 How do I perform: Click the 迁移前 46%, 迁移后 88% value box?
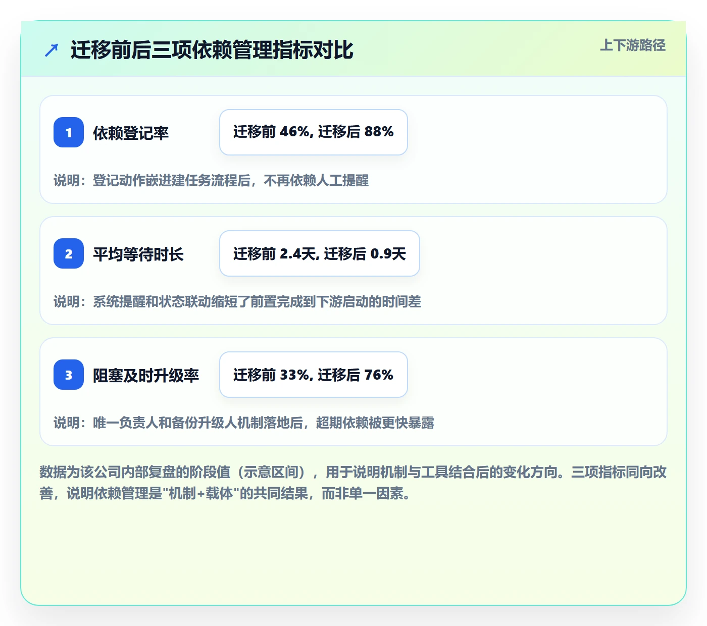(314, 132)
